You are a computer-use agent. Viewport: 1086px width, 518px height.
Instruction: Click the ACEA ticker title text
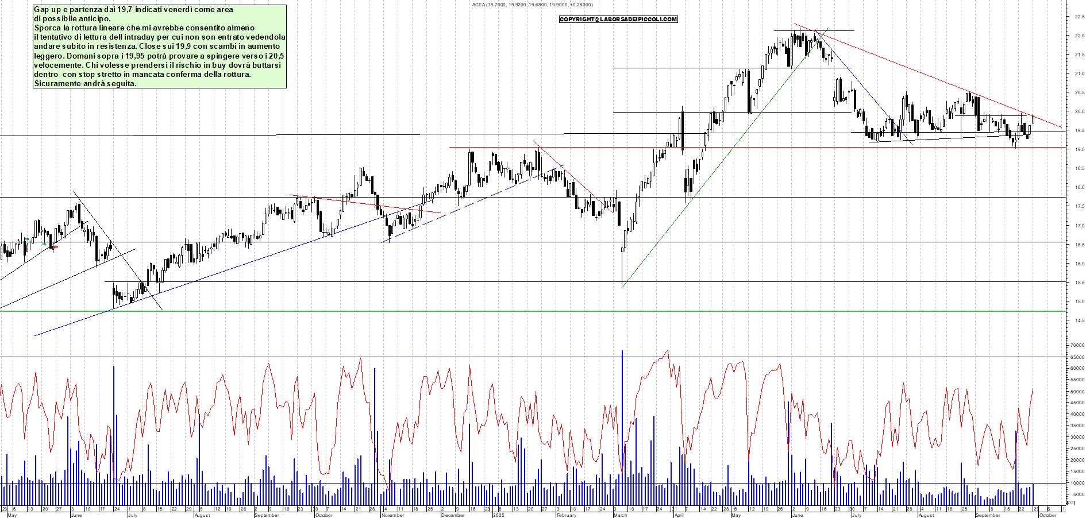click(x=532, y=5)
